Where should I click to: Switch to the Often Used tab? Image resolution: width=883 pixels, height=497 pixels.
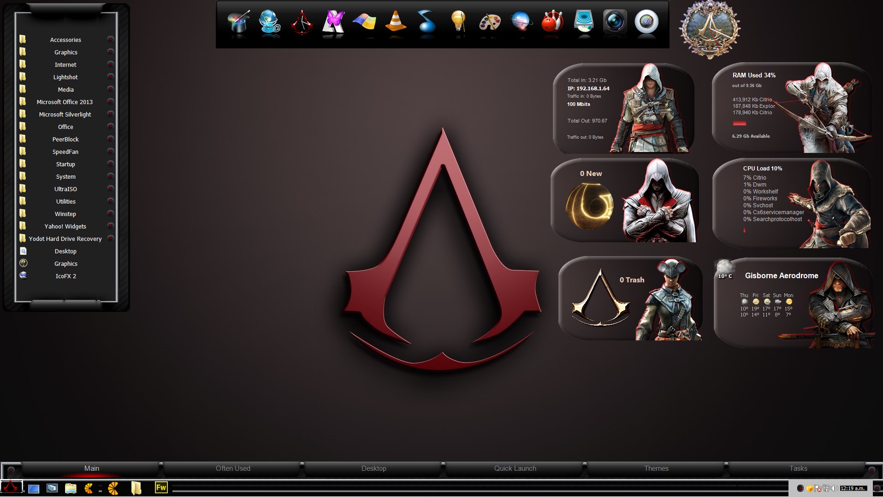[x=233, y=468]
